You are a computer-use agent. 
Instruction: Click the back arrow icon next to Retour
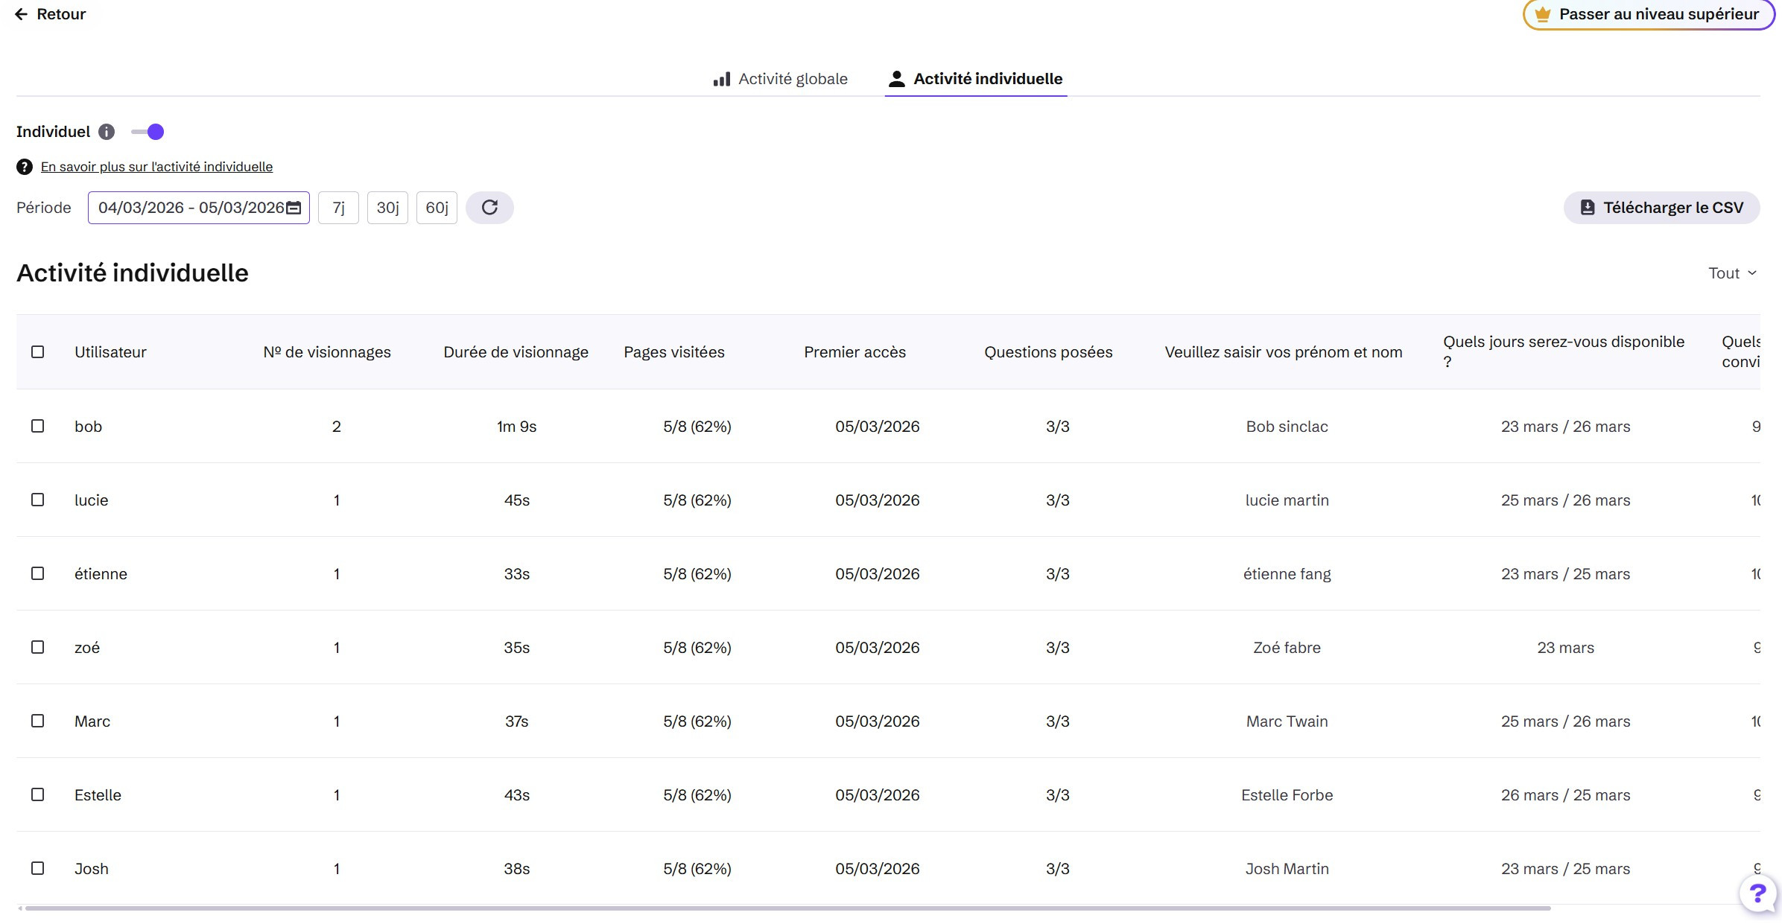click(21, 14)
